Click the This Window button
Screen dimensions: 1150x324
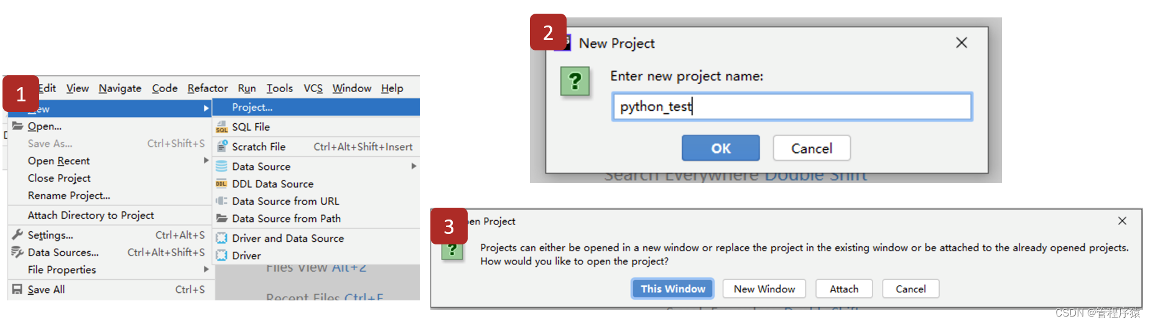(x=672, y=289)
